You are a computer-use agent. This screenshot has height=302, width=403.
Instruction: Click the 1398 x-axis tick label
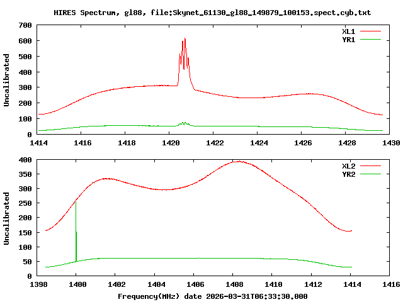pyautogui.click(x=38, y=284)
